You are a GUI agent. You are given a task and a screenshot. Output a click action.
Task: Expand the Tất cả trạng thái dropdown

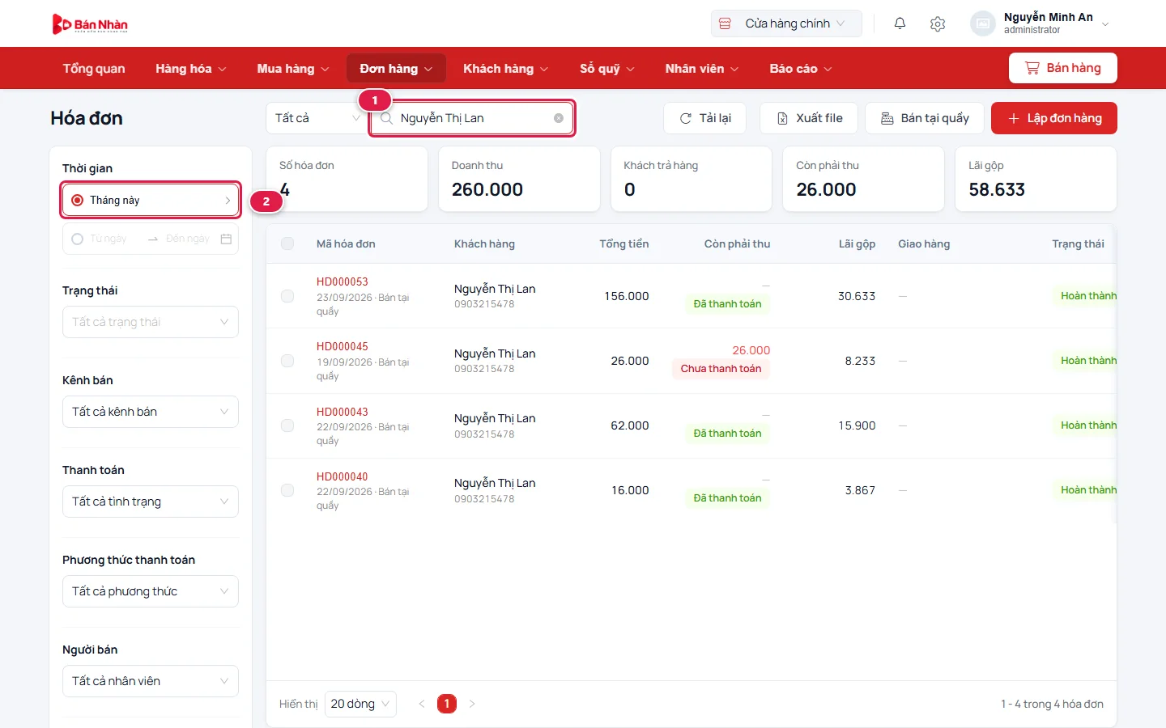(151, 322)
